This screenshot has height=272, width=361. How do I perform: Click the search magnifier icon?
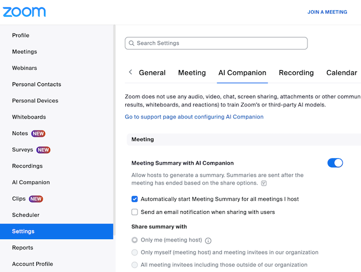pyautogui.click(x=132, y=43)
